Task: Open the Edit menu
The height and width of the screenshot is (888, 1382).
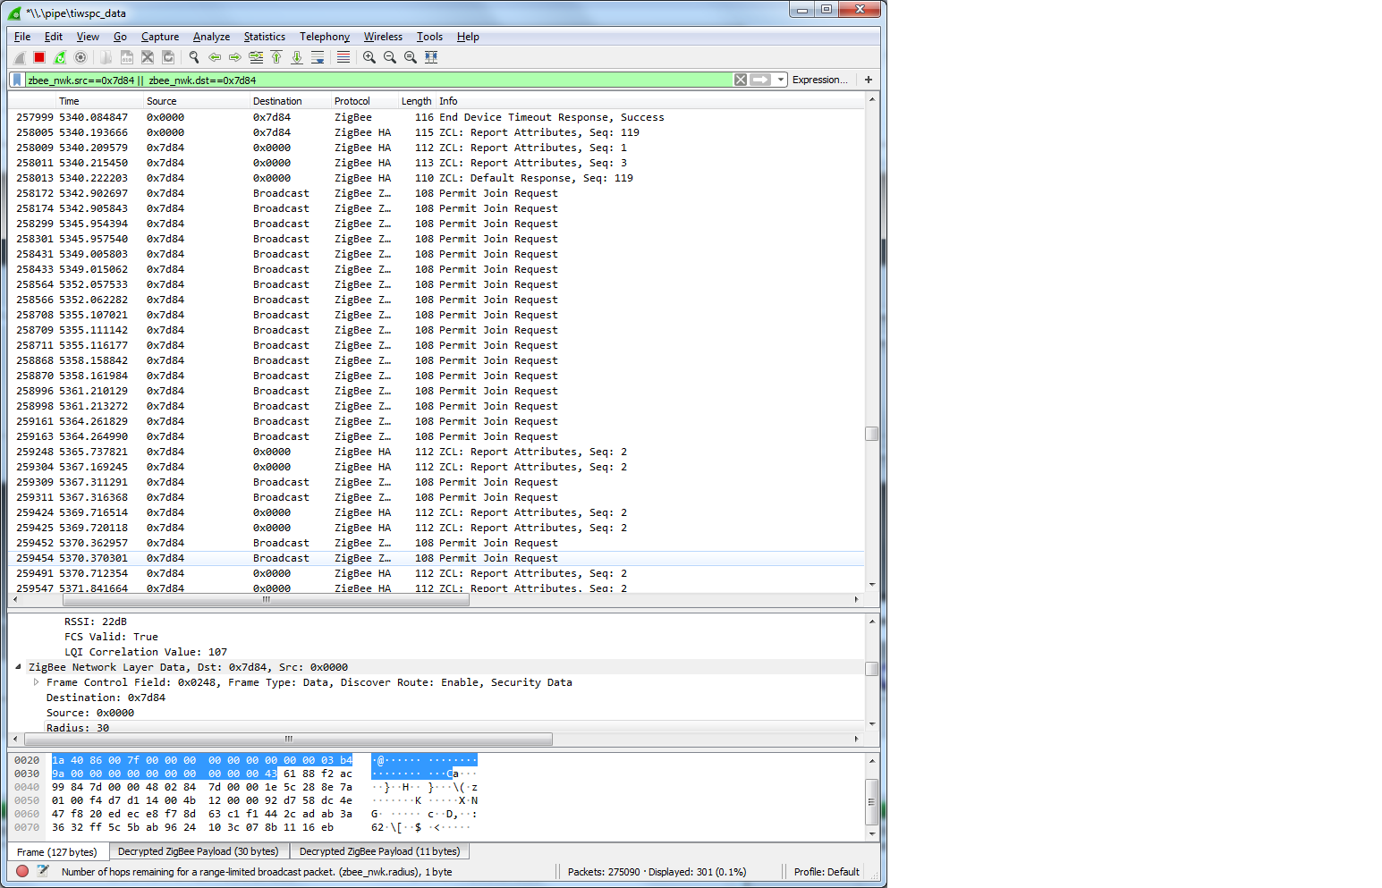Action: click(x=54, y=37)
